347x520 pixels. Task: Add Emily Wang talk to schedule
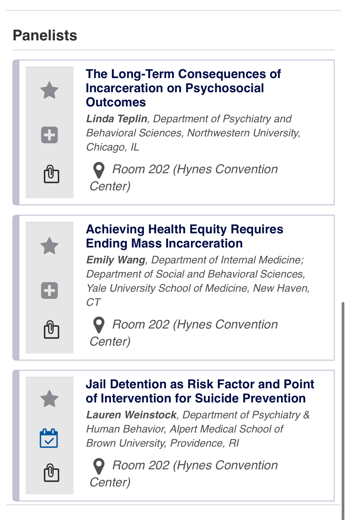point(49,290)
